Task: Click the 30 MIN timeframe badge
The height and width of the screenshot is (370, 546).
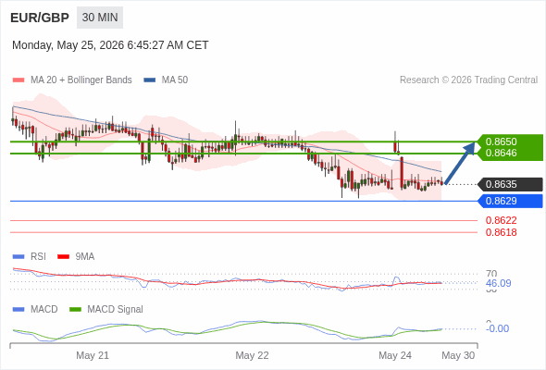Action: pyautogui.click(x=100, y=18)
